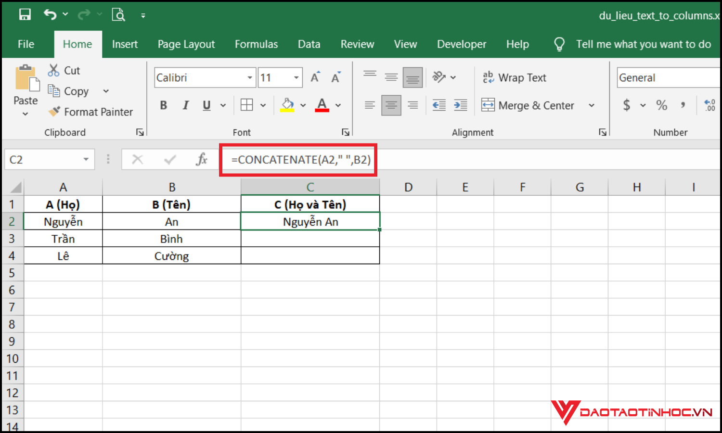This screenshot has width=722, height=433.
Task: Align text right
Action: 413,105
